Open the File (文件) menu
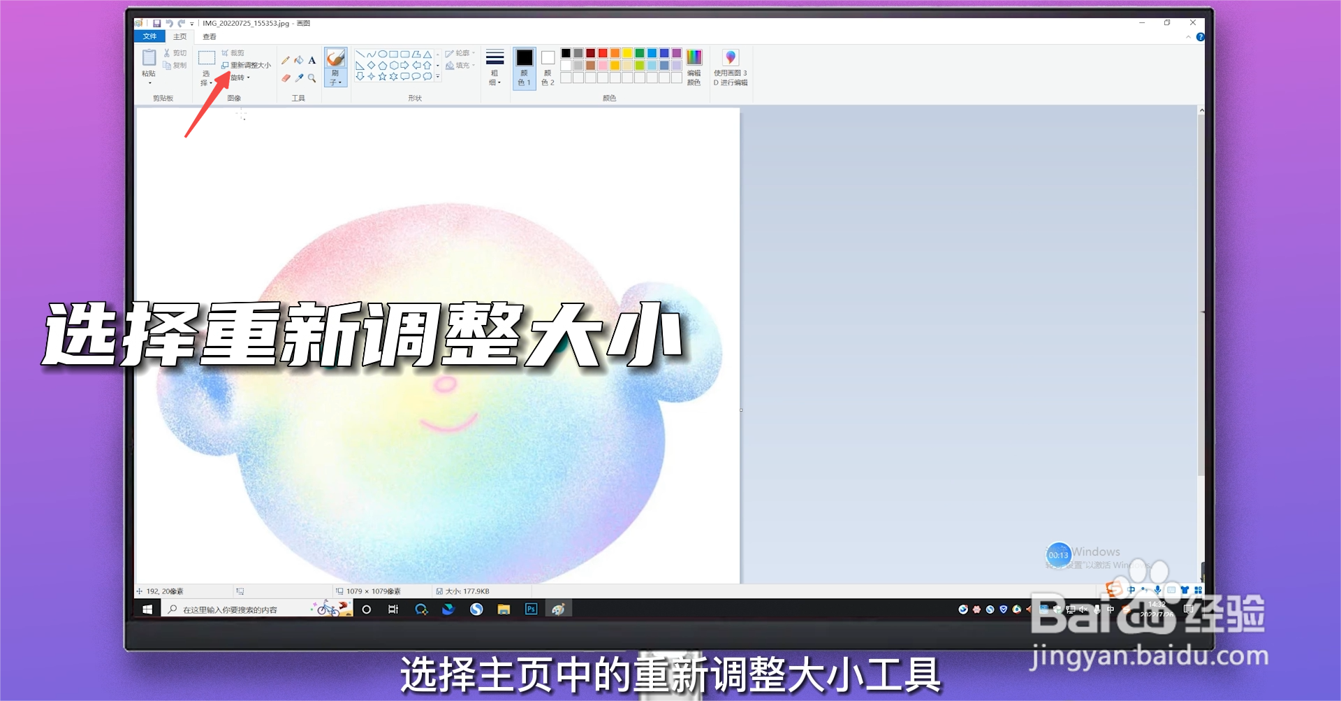1341x701 pixels. point(149,36)
